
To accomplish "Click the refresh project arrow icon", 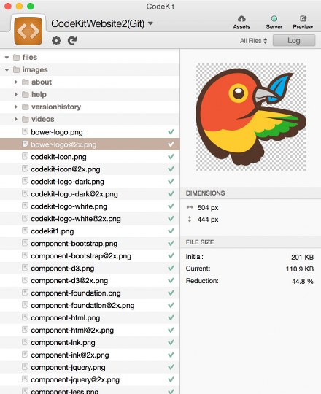I will (x=72, y=40).
